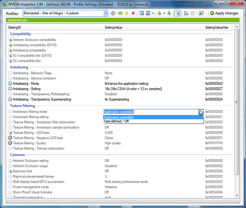The width and height of the screenshot is (246, 208).
Task: Select Compatibility group header
Action: [20, 34]
